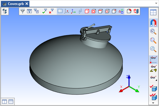Expand the right toolbar overflow arrow

pos(153,103)
